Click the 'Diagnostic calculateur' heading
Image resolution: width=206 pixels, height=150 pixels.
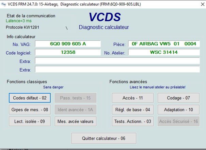[104, 27]
